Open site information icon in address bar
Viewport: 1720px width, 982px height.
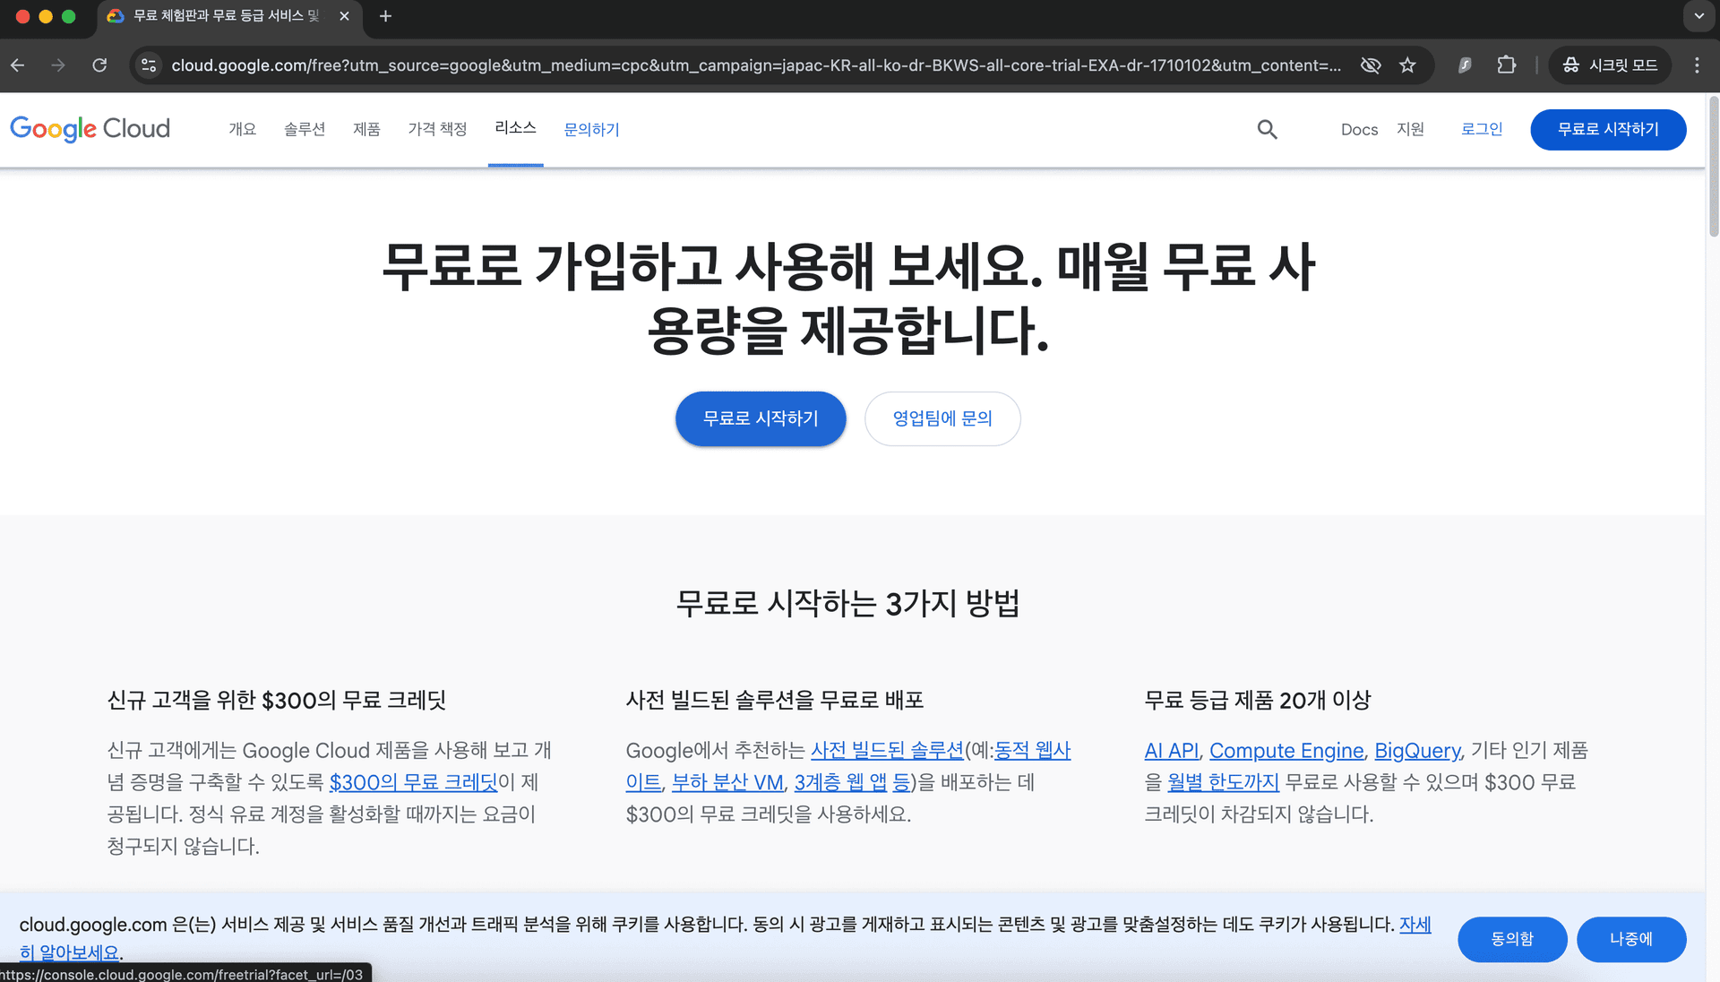(150, 65)
